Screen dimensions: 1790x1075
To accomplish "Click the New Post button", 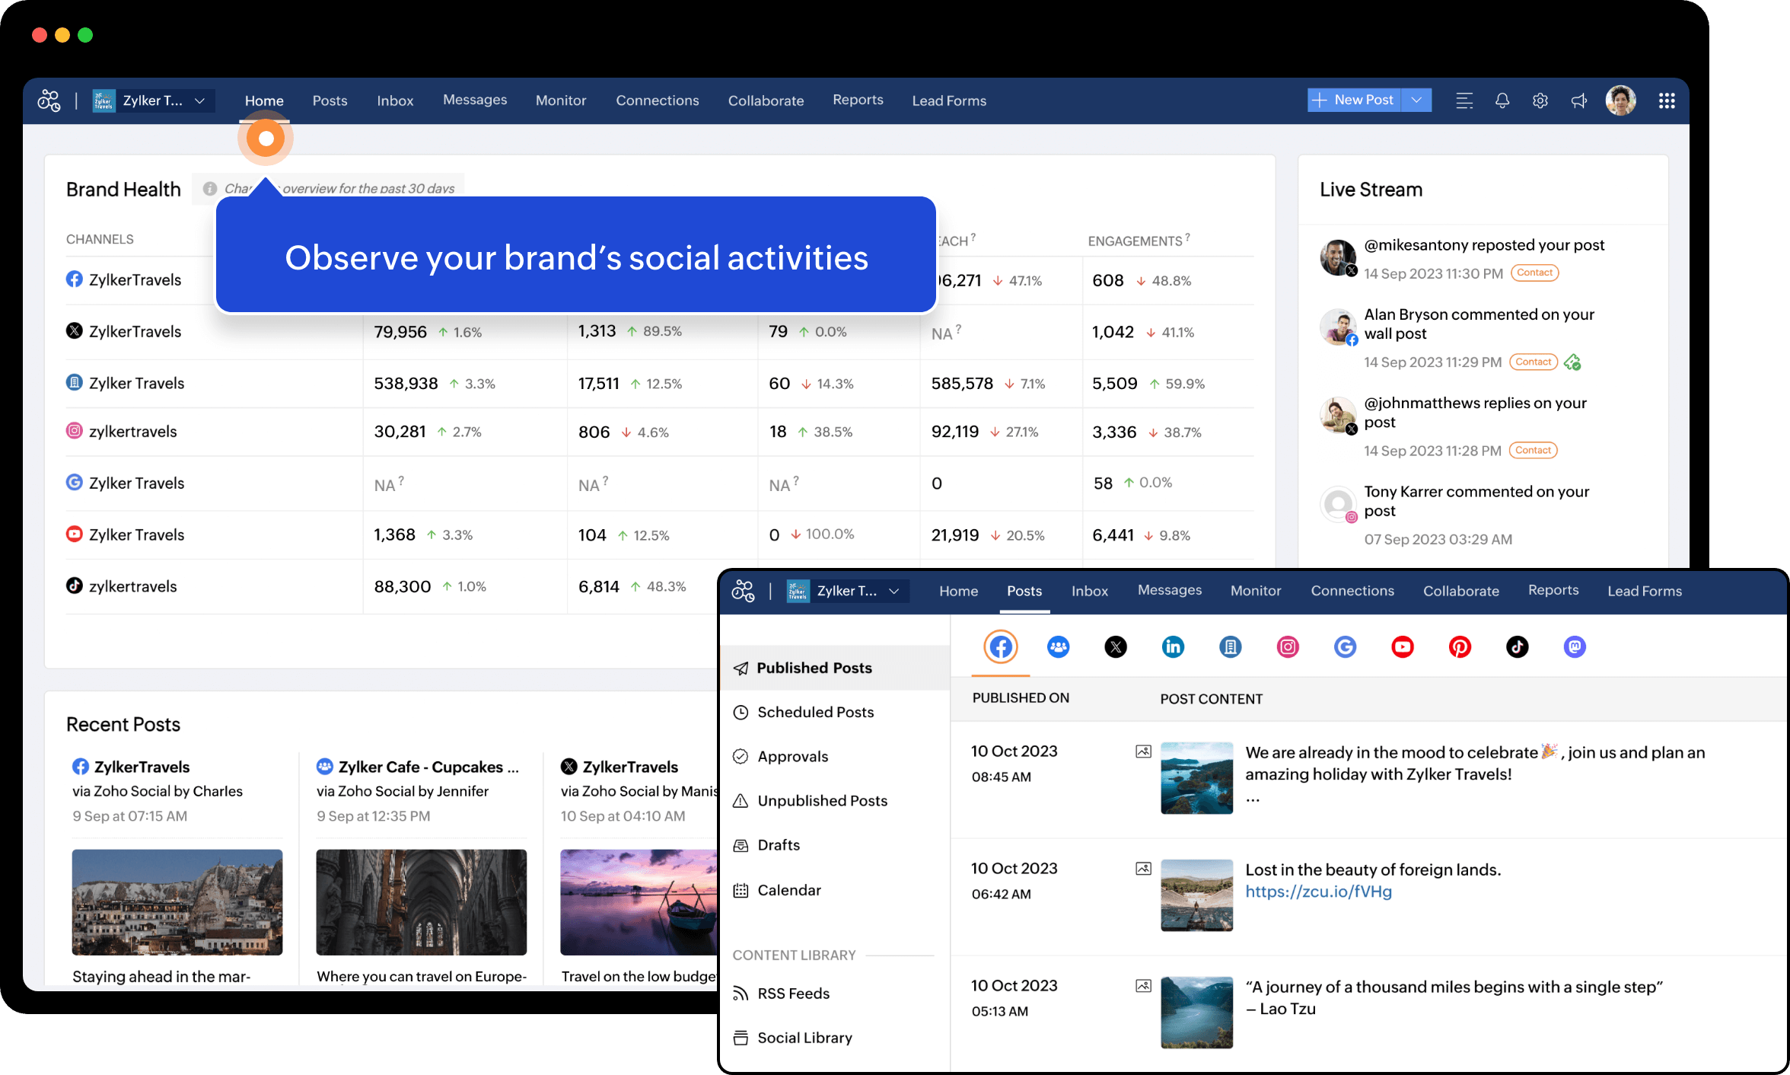I will tap(1355, 100).
